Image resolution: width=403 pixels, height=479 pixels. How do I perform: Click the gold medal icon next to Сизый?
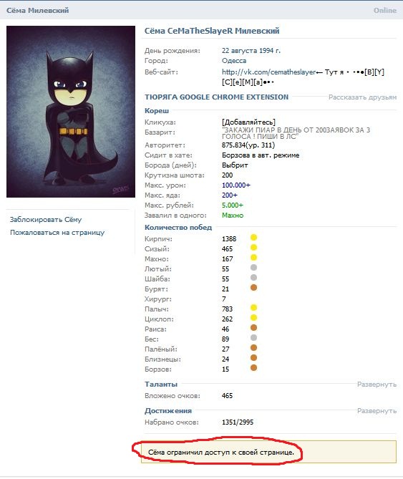pos(253,248)
